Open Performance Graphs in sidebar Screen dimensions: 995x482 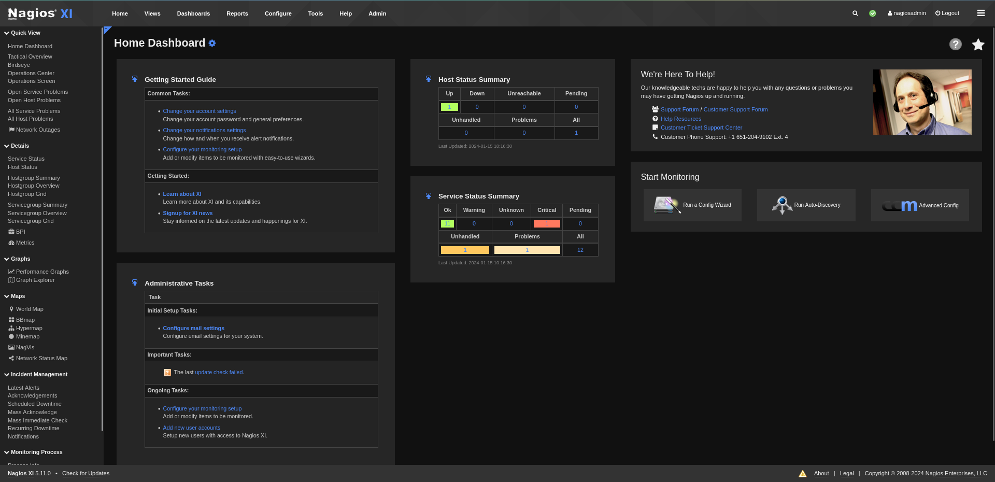coord(38,272)
